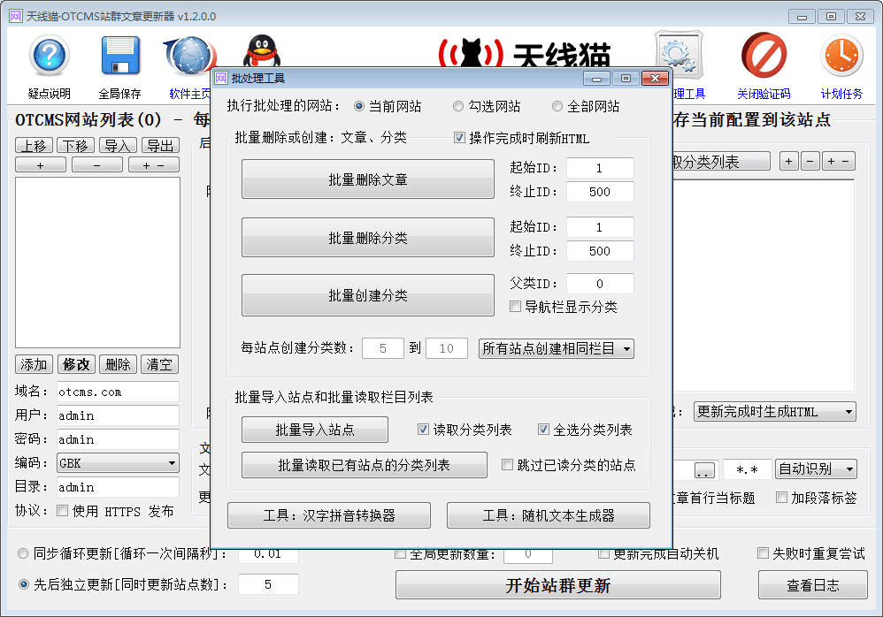Image resolution: width=883 pixels, height=617 pixels.
Task: Click 开始站群更新 button
Action: pos(558,585)
